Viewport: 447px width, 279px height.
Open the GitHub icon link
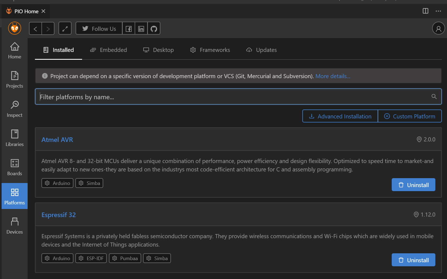click(x=154, y=28)
